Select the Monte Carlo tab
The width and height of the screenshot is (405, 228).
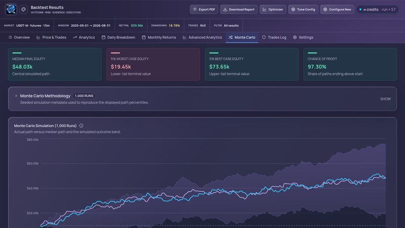[242, 37]
